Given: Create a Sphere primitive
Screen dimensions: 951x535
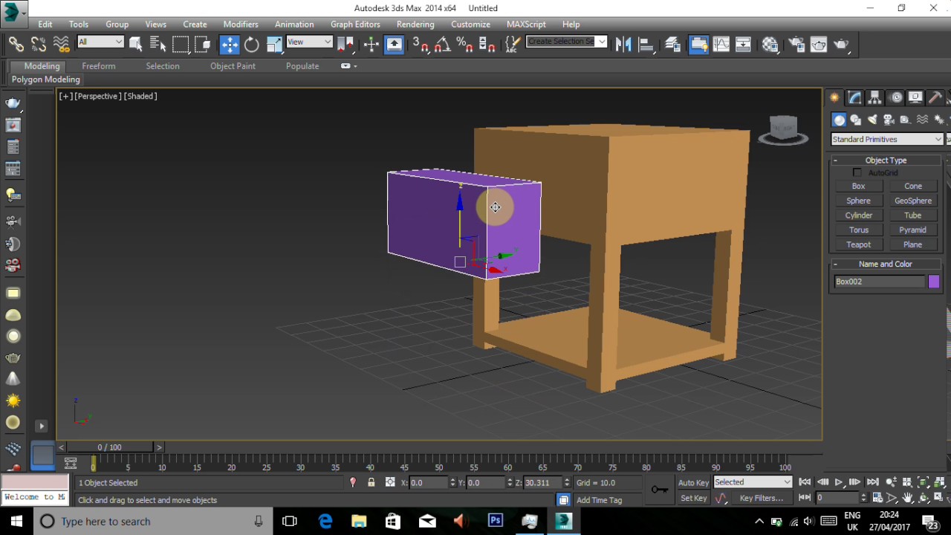Looking at the screenshot, I should coord(858,201).
